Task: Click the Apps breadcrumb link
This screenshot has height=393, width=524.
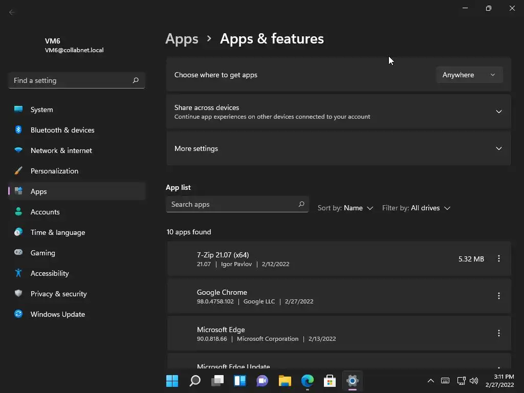Action: coord(182,39)
